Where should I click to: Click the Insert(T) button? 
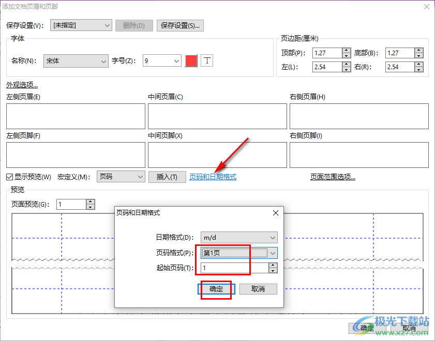pyautogui.click(x=167, y=177)
